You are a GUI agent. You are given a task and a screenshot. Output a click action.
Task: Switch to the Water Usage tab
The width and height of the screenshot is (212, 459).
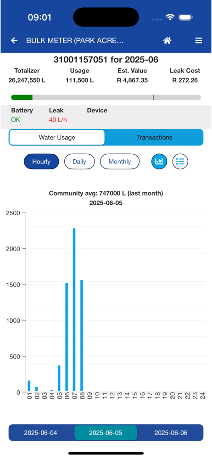(57, 137)
